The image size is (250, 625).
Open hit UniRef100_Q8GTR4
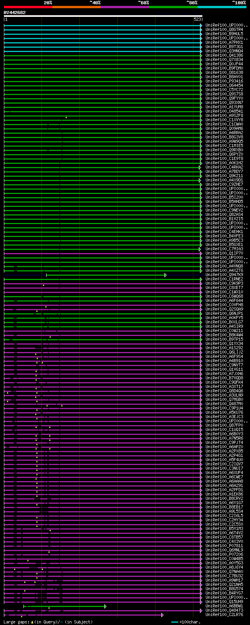[x=224, y=30]
